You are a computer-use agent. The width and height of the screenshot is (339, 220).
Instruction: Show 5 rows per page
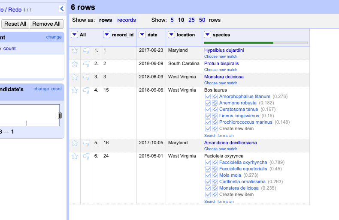click(172, 20)
